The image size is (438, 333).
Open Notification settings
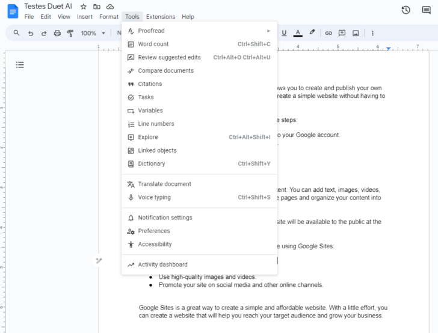click(200, 218)
